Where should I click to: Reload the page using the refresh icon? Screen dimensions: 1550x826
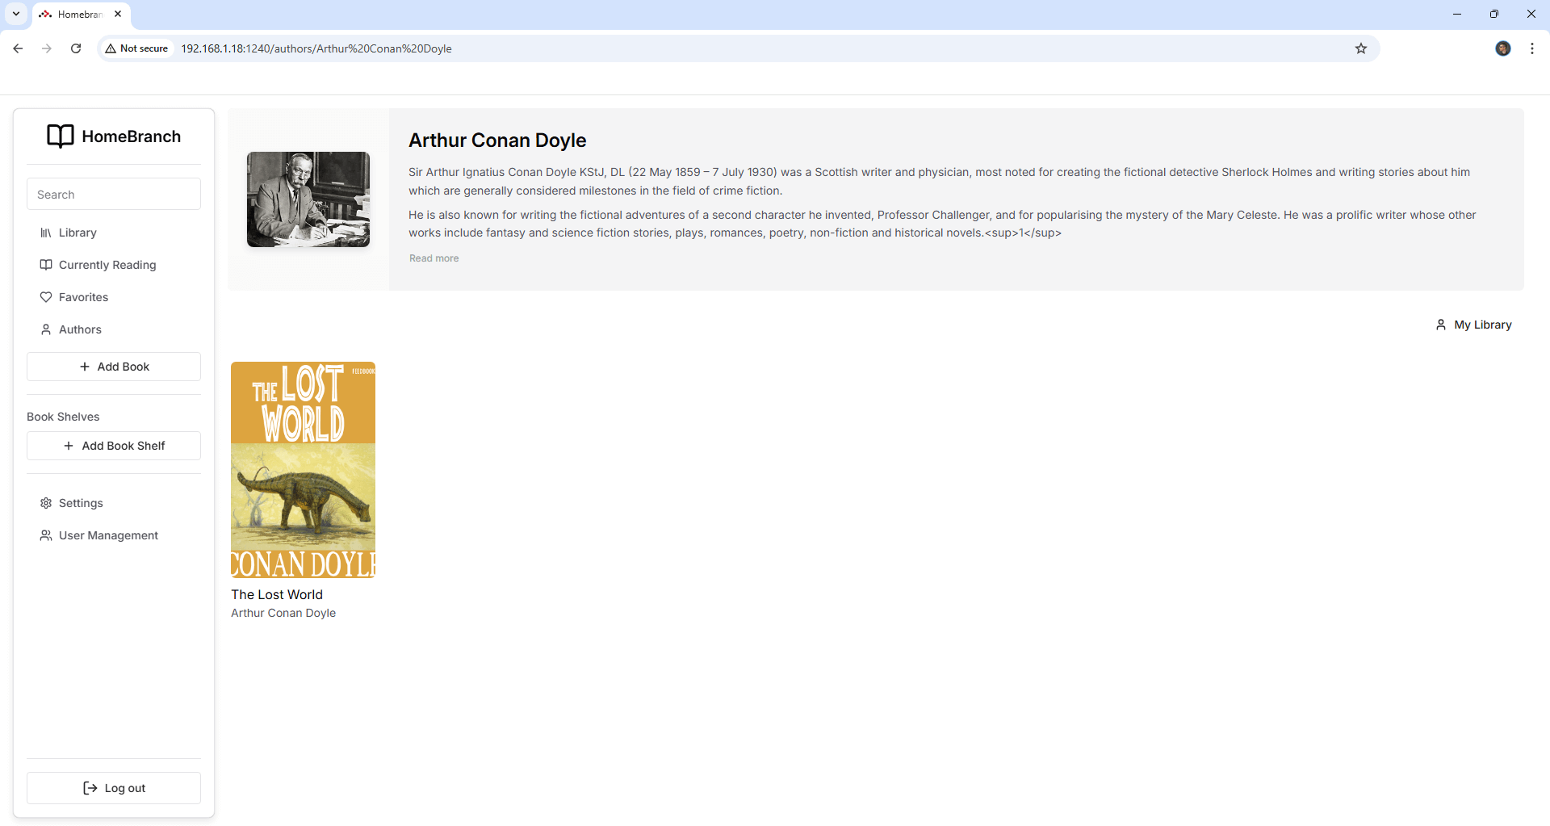76,48
